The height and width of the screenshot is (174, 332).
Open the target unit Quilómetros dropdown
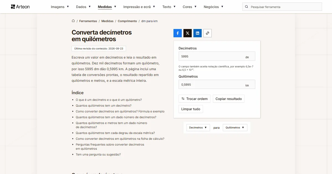tap(235, 128)
